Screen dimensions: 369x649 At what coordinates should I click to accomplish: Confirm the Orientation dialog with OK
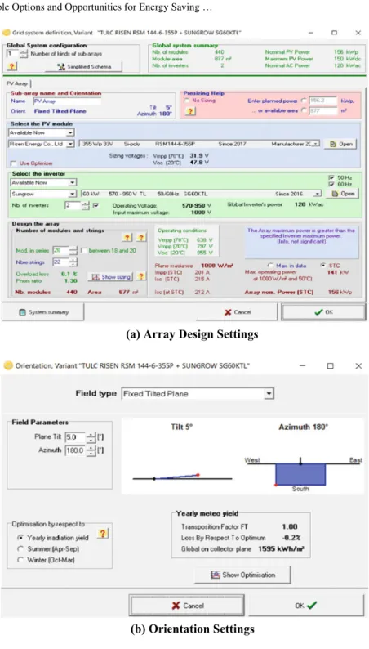(x=307, y=606)
